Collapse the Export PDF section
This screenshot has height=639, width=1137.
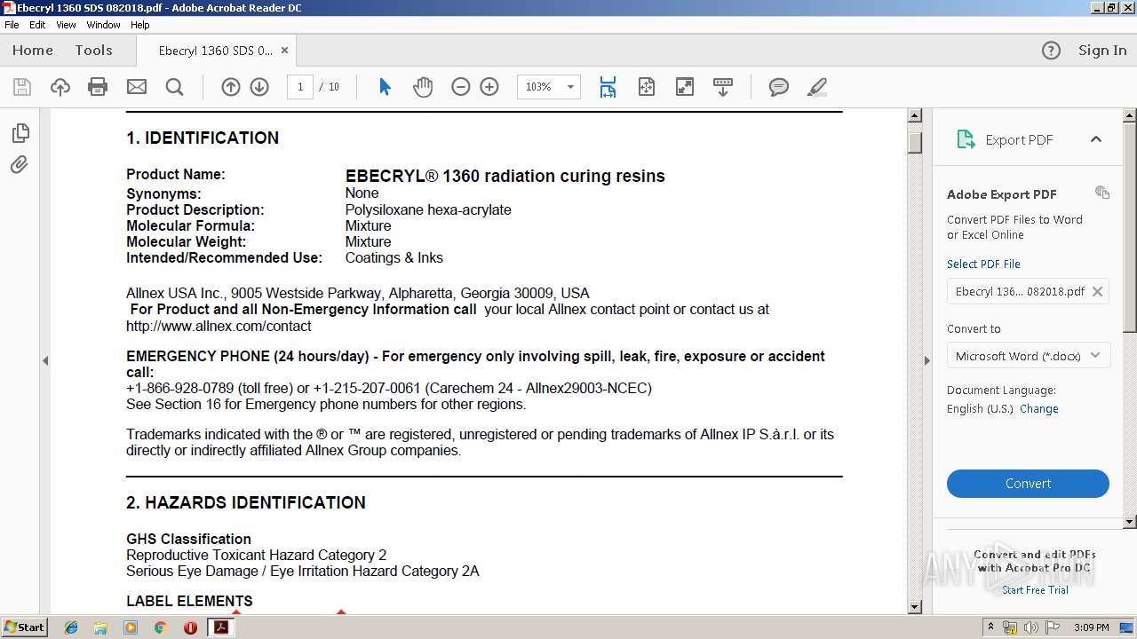pos(1096,139)
